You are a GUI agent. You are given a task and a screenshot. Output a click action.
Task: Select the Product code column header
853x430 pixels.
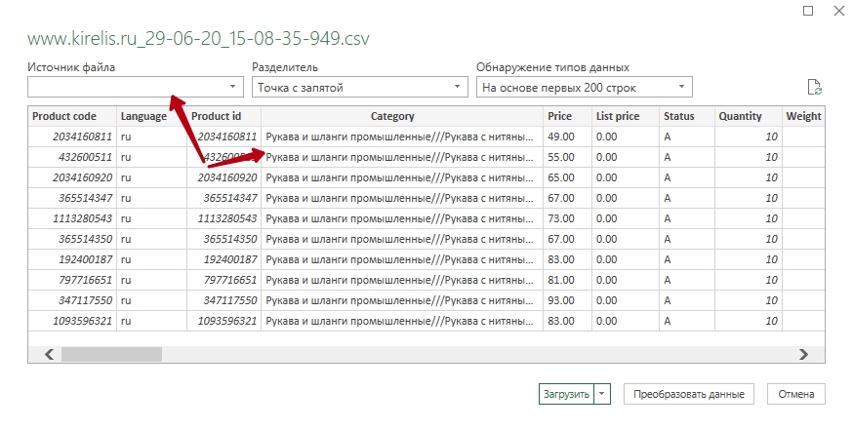pyautogui.click(x=72, y=116)
